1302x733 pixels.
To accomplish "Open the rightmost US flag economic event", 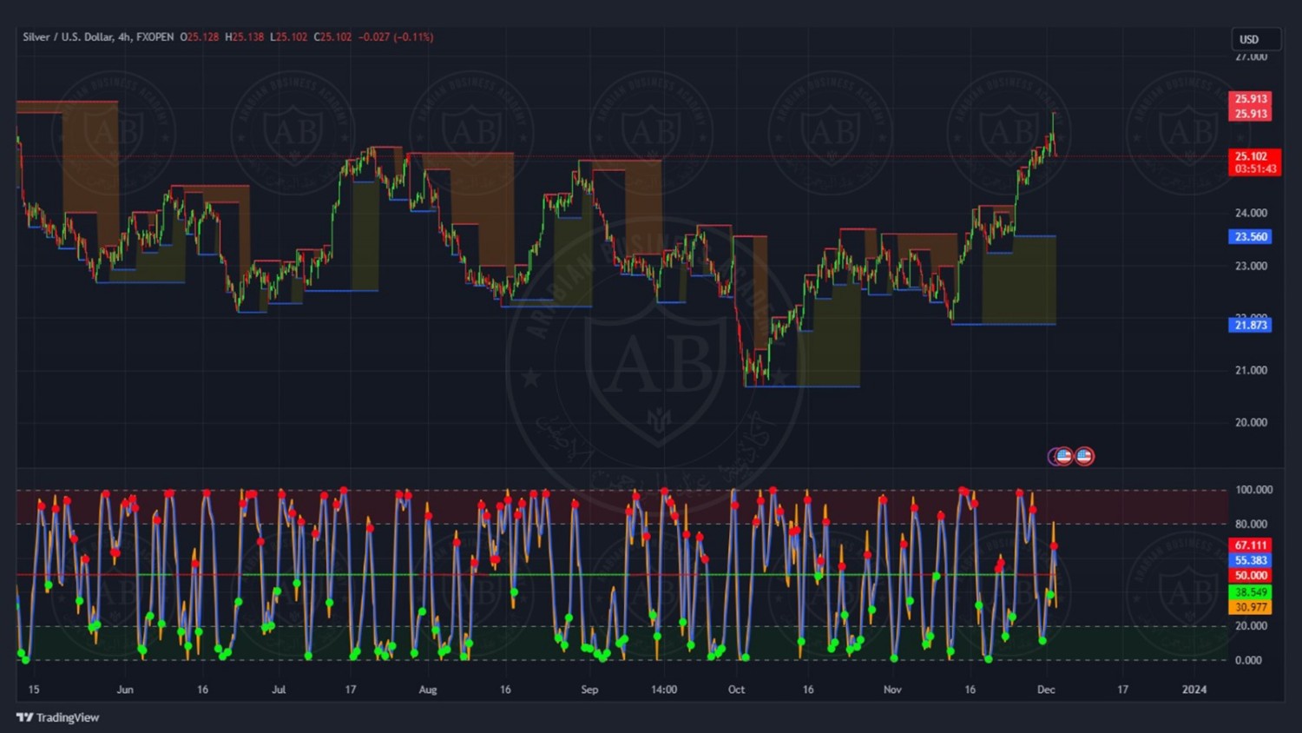I will point(1084,456).
